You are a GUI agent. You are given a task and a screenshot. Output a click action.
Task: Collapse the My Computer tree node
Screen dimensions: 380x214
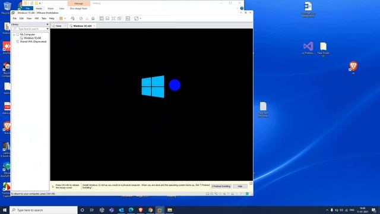click(14, 34)
